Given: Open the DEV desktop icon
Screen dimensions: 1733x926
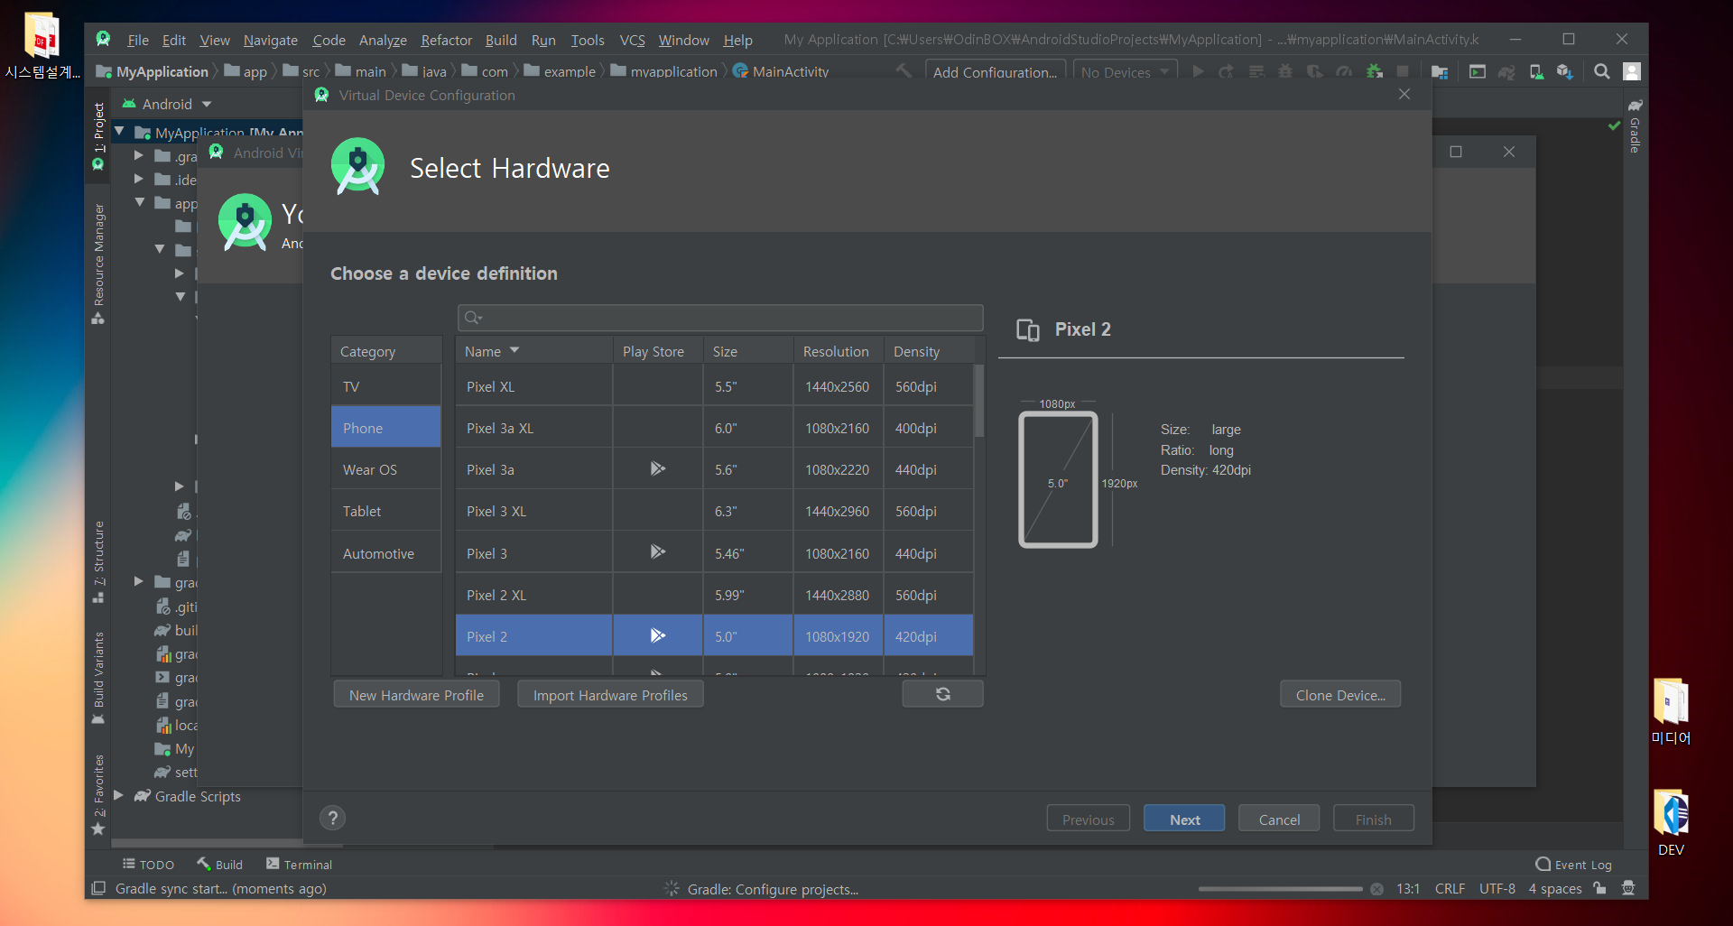Looking at the screenshot, I should tap(1671, 823).
